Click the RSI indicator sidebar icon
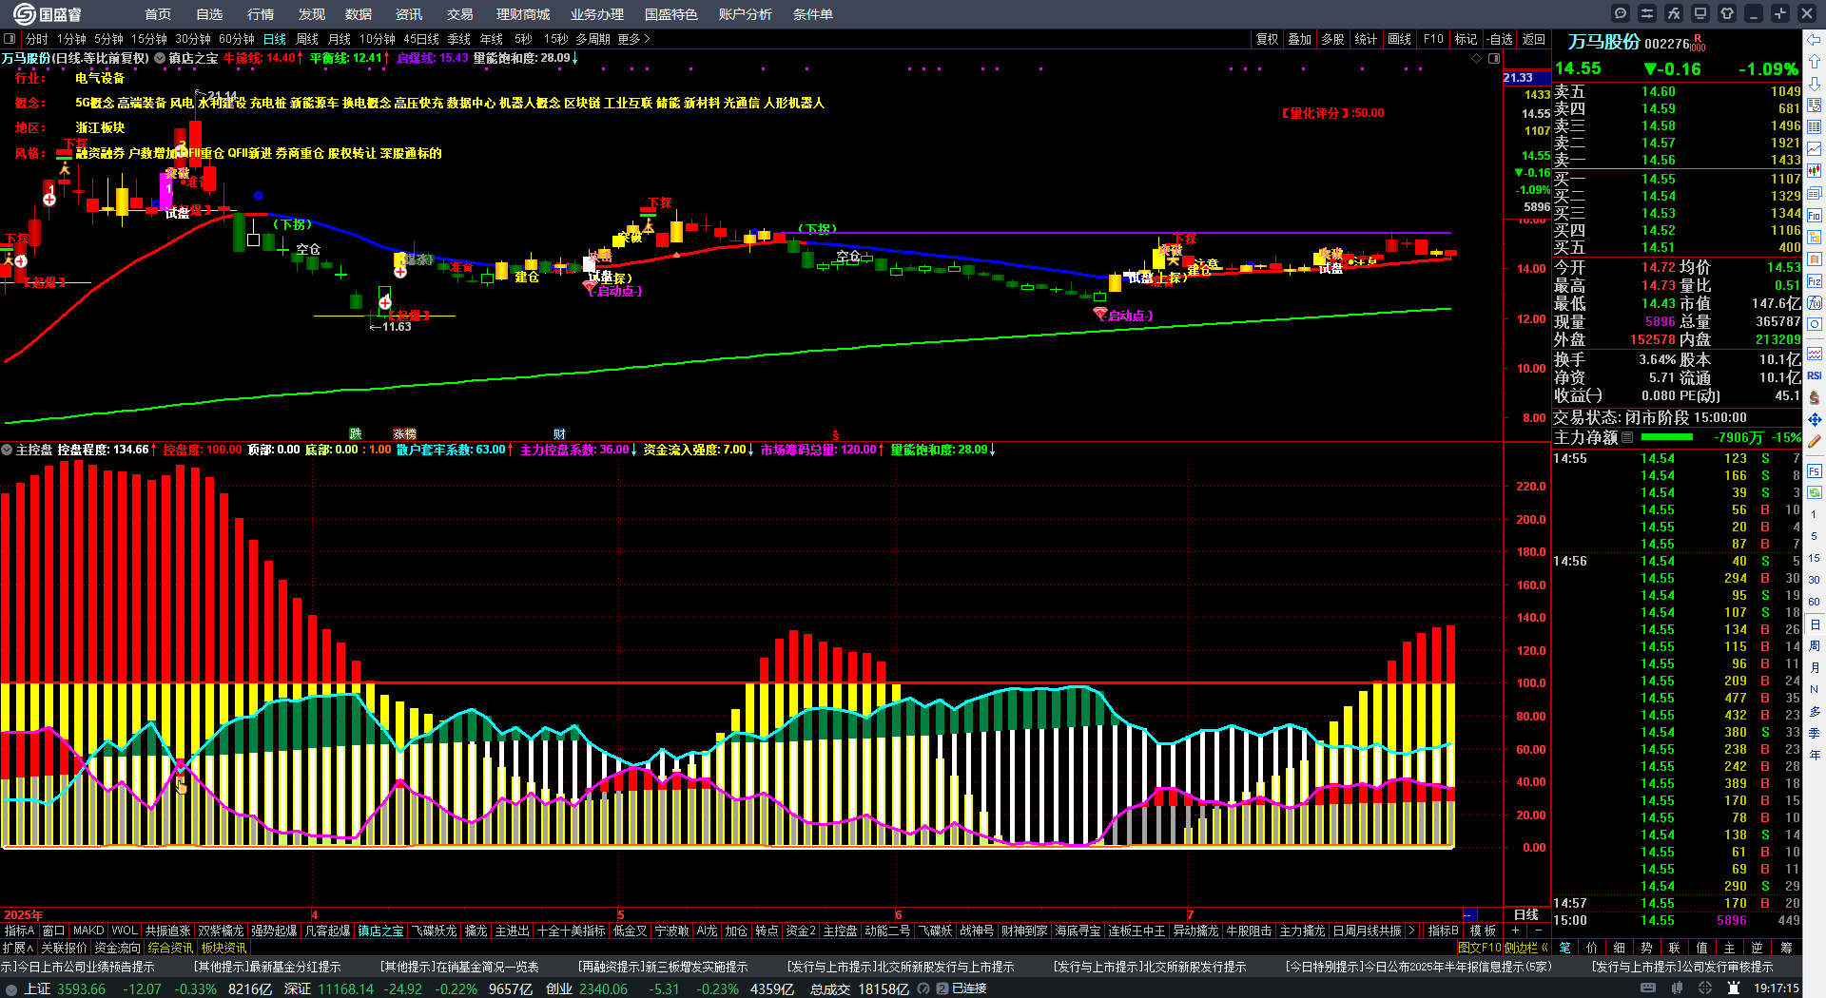1826x998 pixels. click(x=1815, y=375)
